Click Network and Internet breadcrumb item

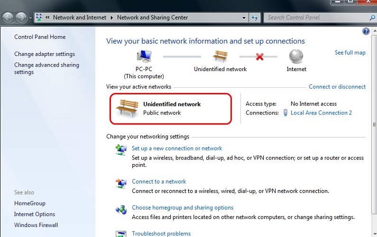tap(79, 17)
